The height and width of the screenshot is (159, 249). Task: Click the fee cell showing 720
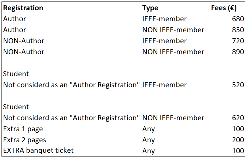[227, 40]
